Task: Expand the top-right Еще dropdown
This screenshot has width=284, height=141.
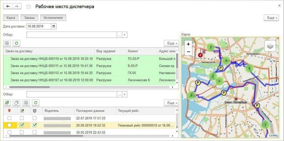Action: click(271, 18)
